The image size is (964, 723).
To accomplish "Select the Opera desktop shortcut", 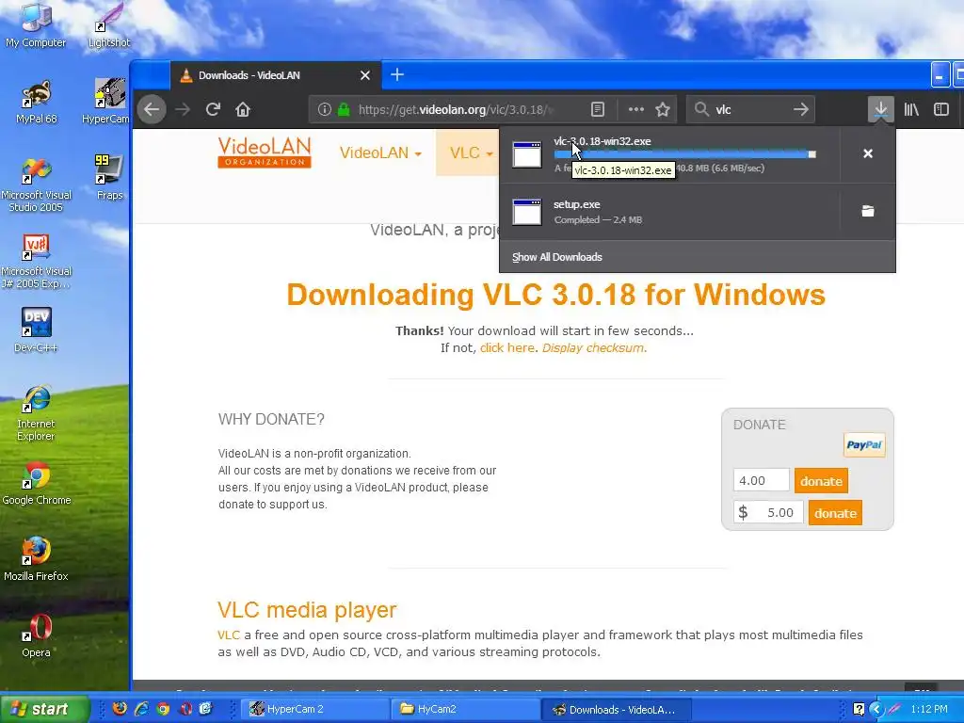I will coord(36,635).
